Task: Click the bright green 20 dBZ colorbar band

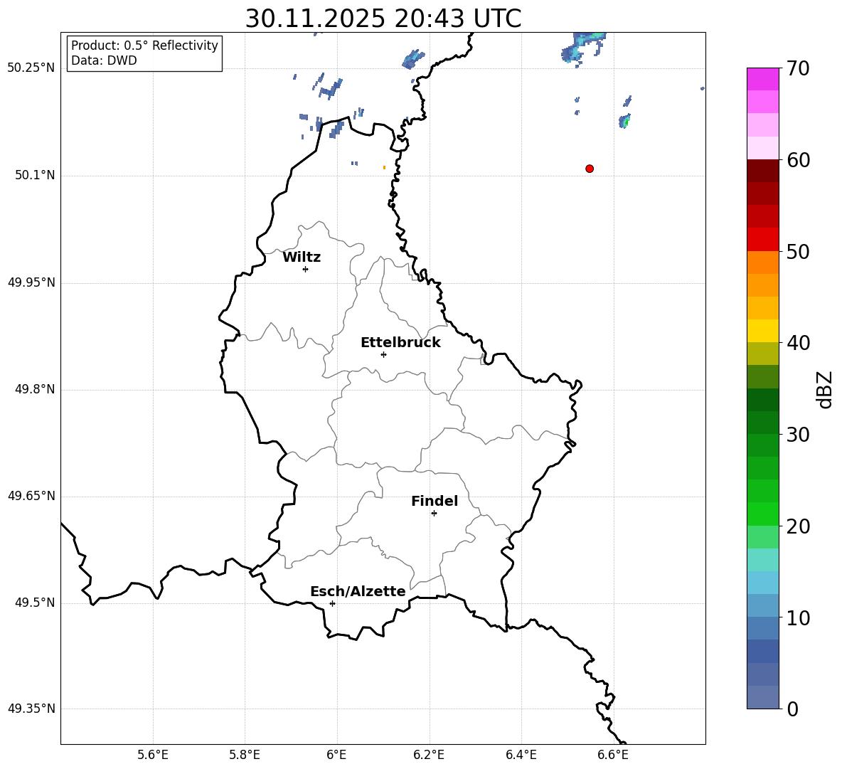Action: (763, 514)
